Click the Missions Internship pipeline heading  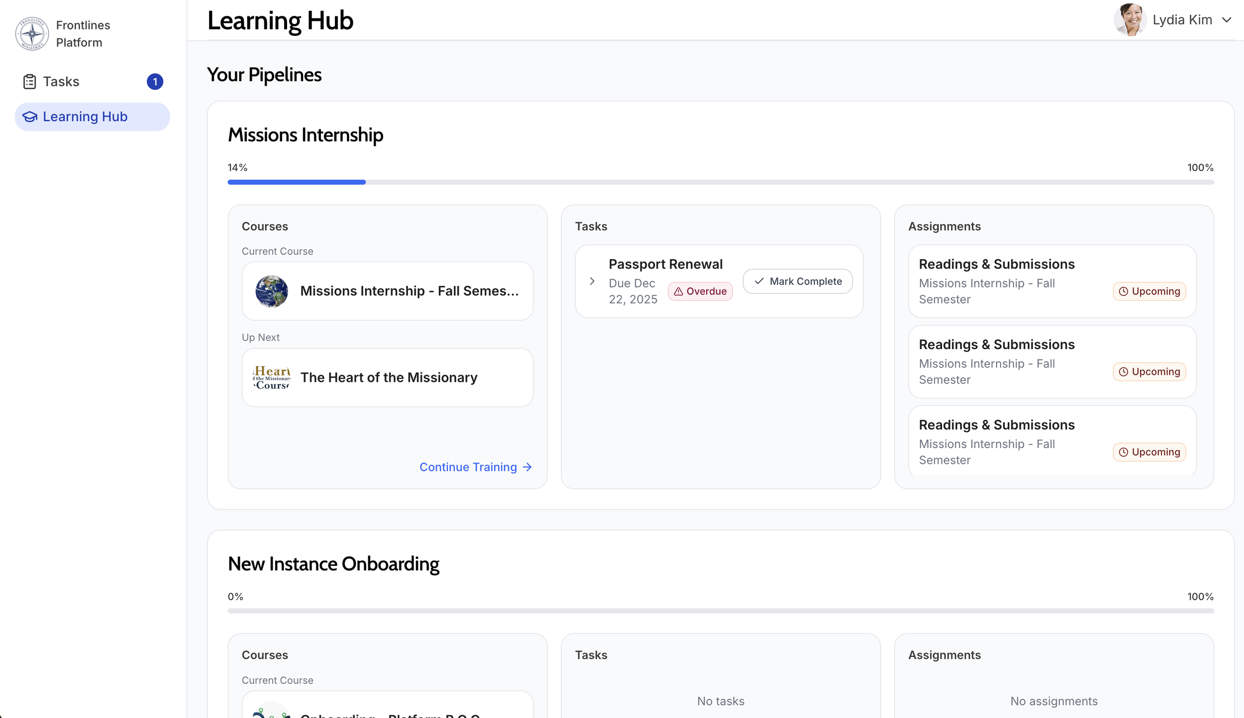coord(306,135)
